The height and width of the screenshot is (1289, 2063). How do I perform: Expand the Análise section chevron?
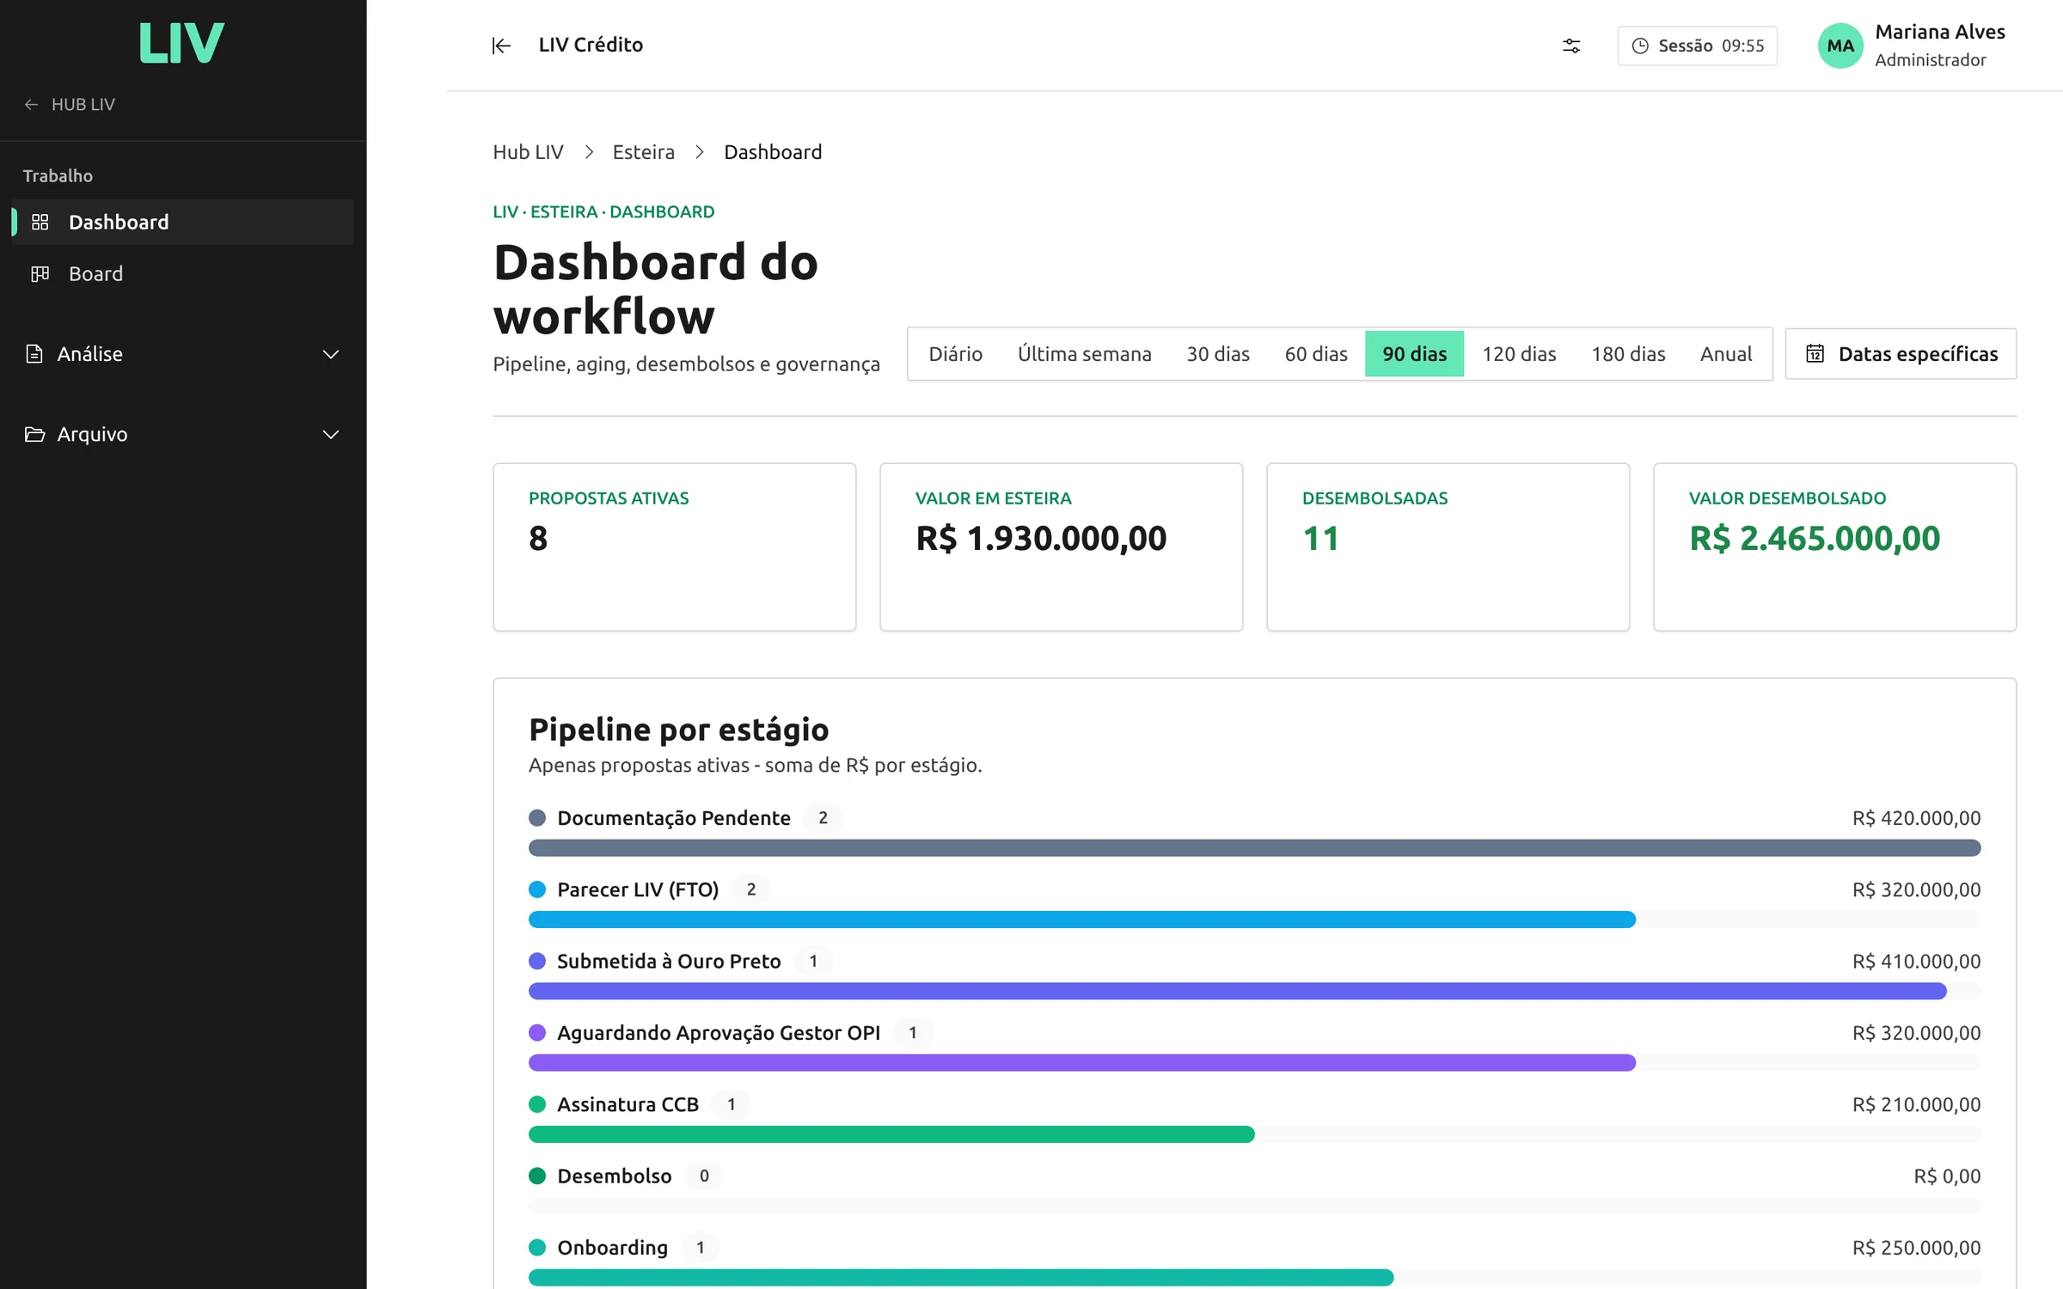(331, 354)
